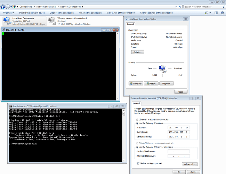Click Network and Internet breadcrumb
Image resolution: width=226 pixels, height=174 pixels.
(46, 7)
